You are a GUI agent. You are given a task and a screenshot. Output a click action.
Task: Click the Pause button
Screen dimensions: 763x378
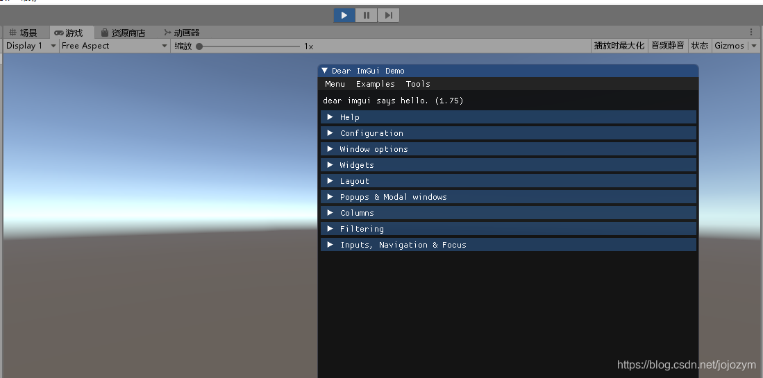coord(367,15)
